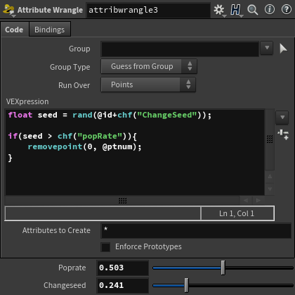This screenshot has width=295, height=295.
Task: Click inside the VEXpression code editor
Action: (135, 152)
